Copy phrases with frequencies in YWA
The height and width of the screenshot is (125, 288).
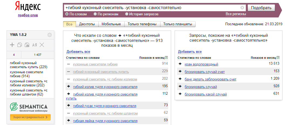27,45
